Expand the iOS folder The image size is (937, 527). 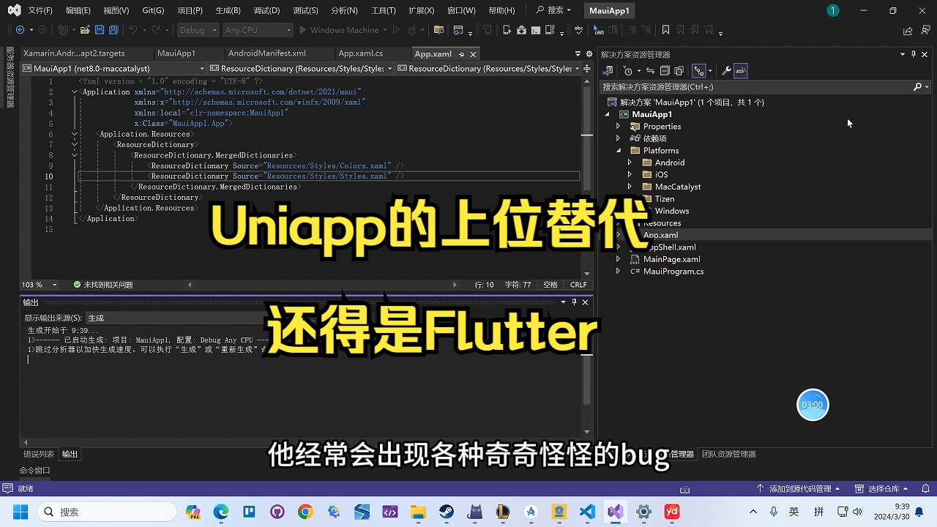click(x=630, y=175)
